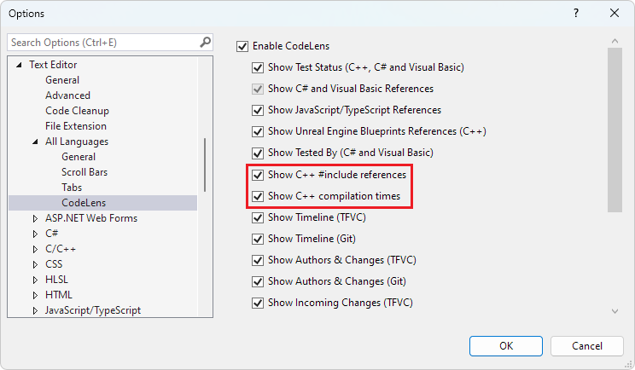
Task: Click the Help question mark button
Action: 576,14
